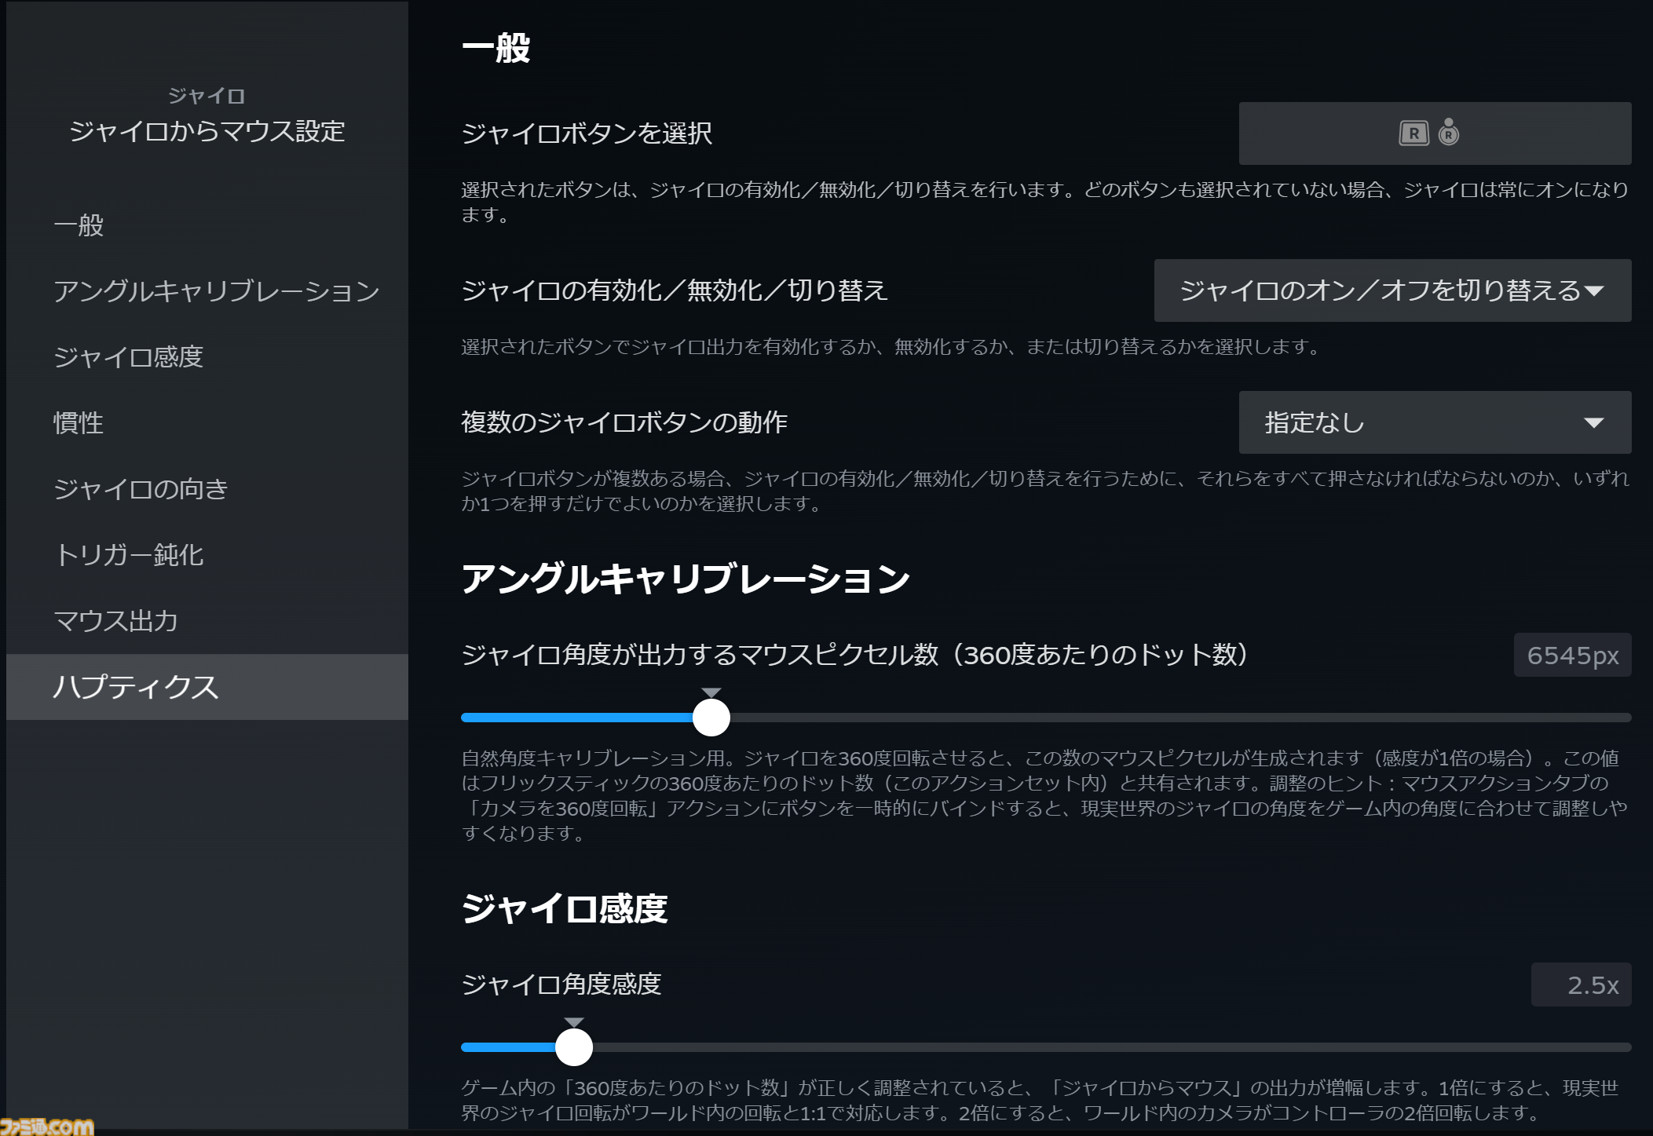Click the ジャイロボタンを選択 label
The image size is (1653, 1136).
(x=587, y=133)
